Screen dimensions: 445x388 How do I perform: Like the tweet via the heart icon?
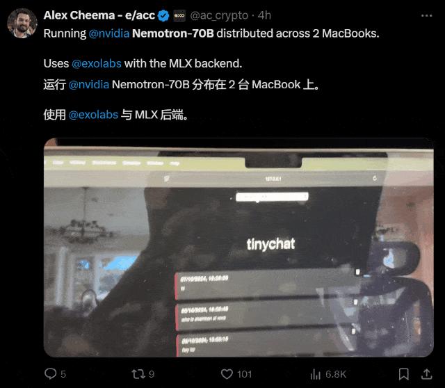pos(227,374)
